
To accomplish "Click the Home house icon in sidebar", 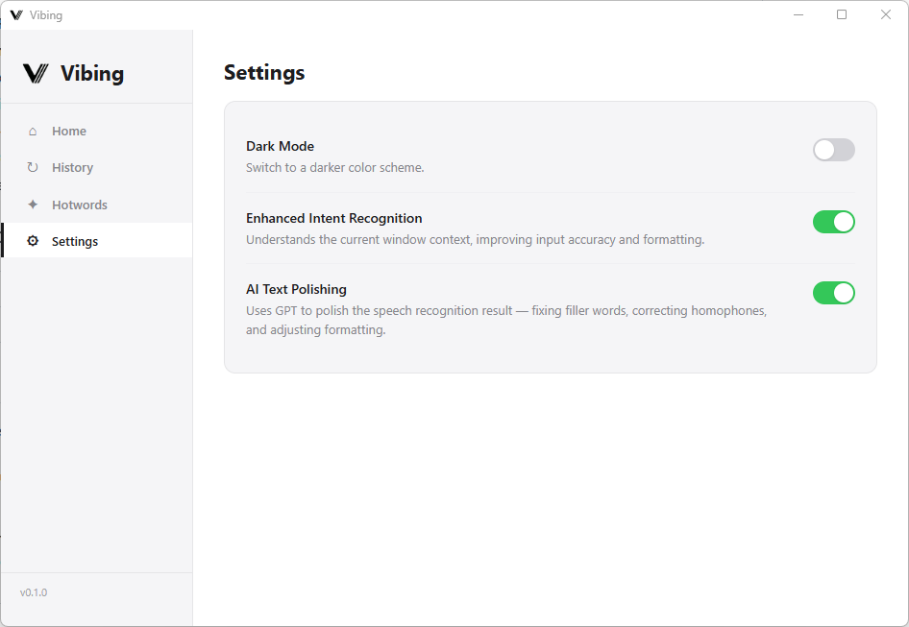I will point(33,132).
